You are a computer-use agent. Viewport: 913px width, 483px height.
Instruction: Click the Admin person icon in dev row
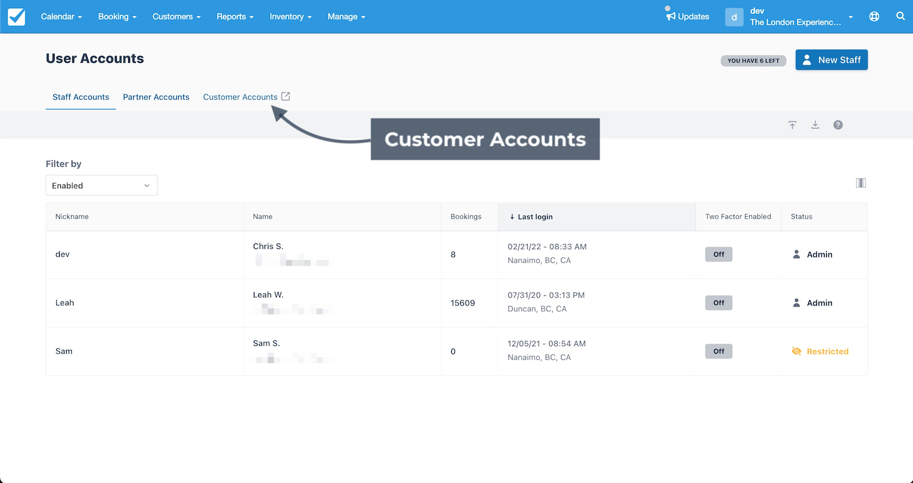pyautogui.click(x=796, y=254)
